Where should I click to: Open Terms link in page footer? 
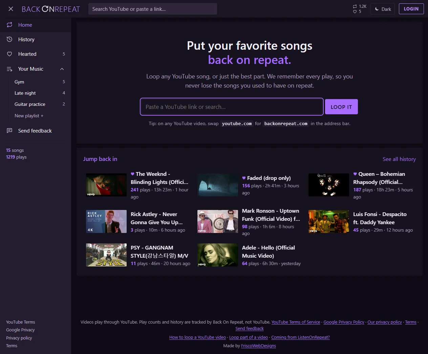(411, 322)
